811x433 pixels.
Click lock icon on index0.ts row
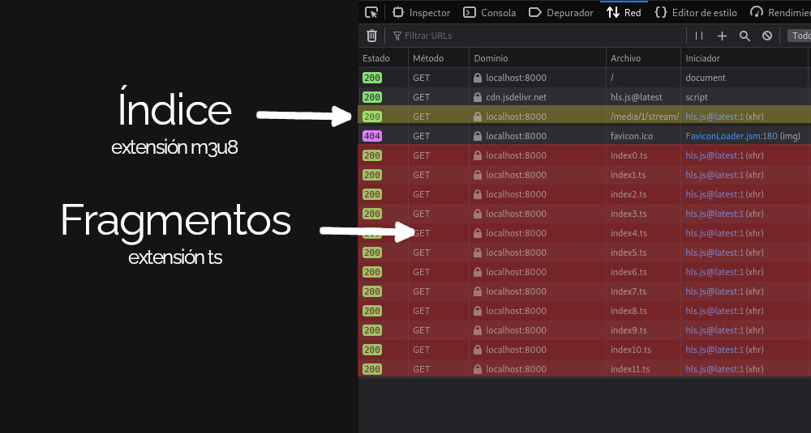tap(478, 155)
